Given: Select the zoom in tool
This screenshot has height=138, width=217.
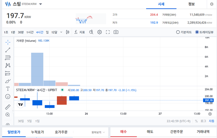Looking at the screenshot, I should pos(7,115).
